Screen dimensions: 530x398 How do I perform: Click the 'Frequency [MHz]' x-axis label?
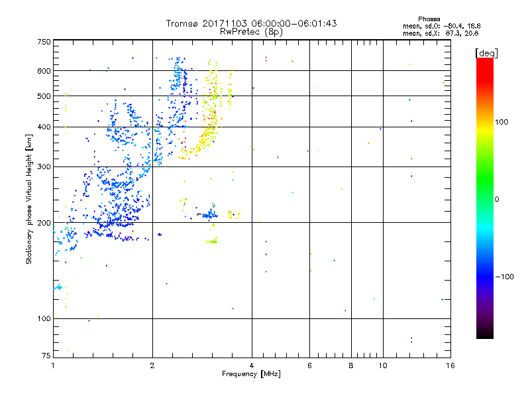pos(251,374)
